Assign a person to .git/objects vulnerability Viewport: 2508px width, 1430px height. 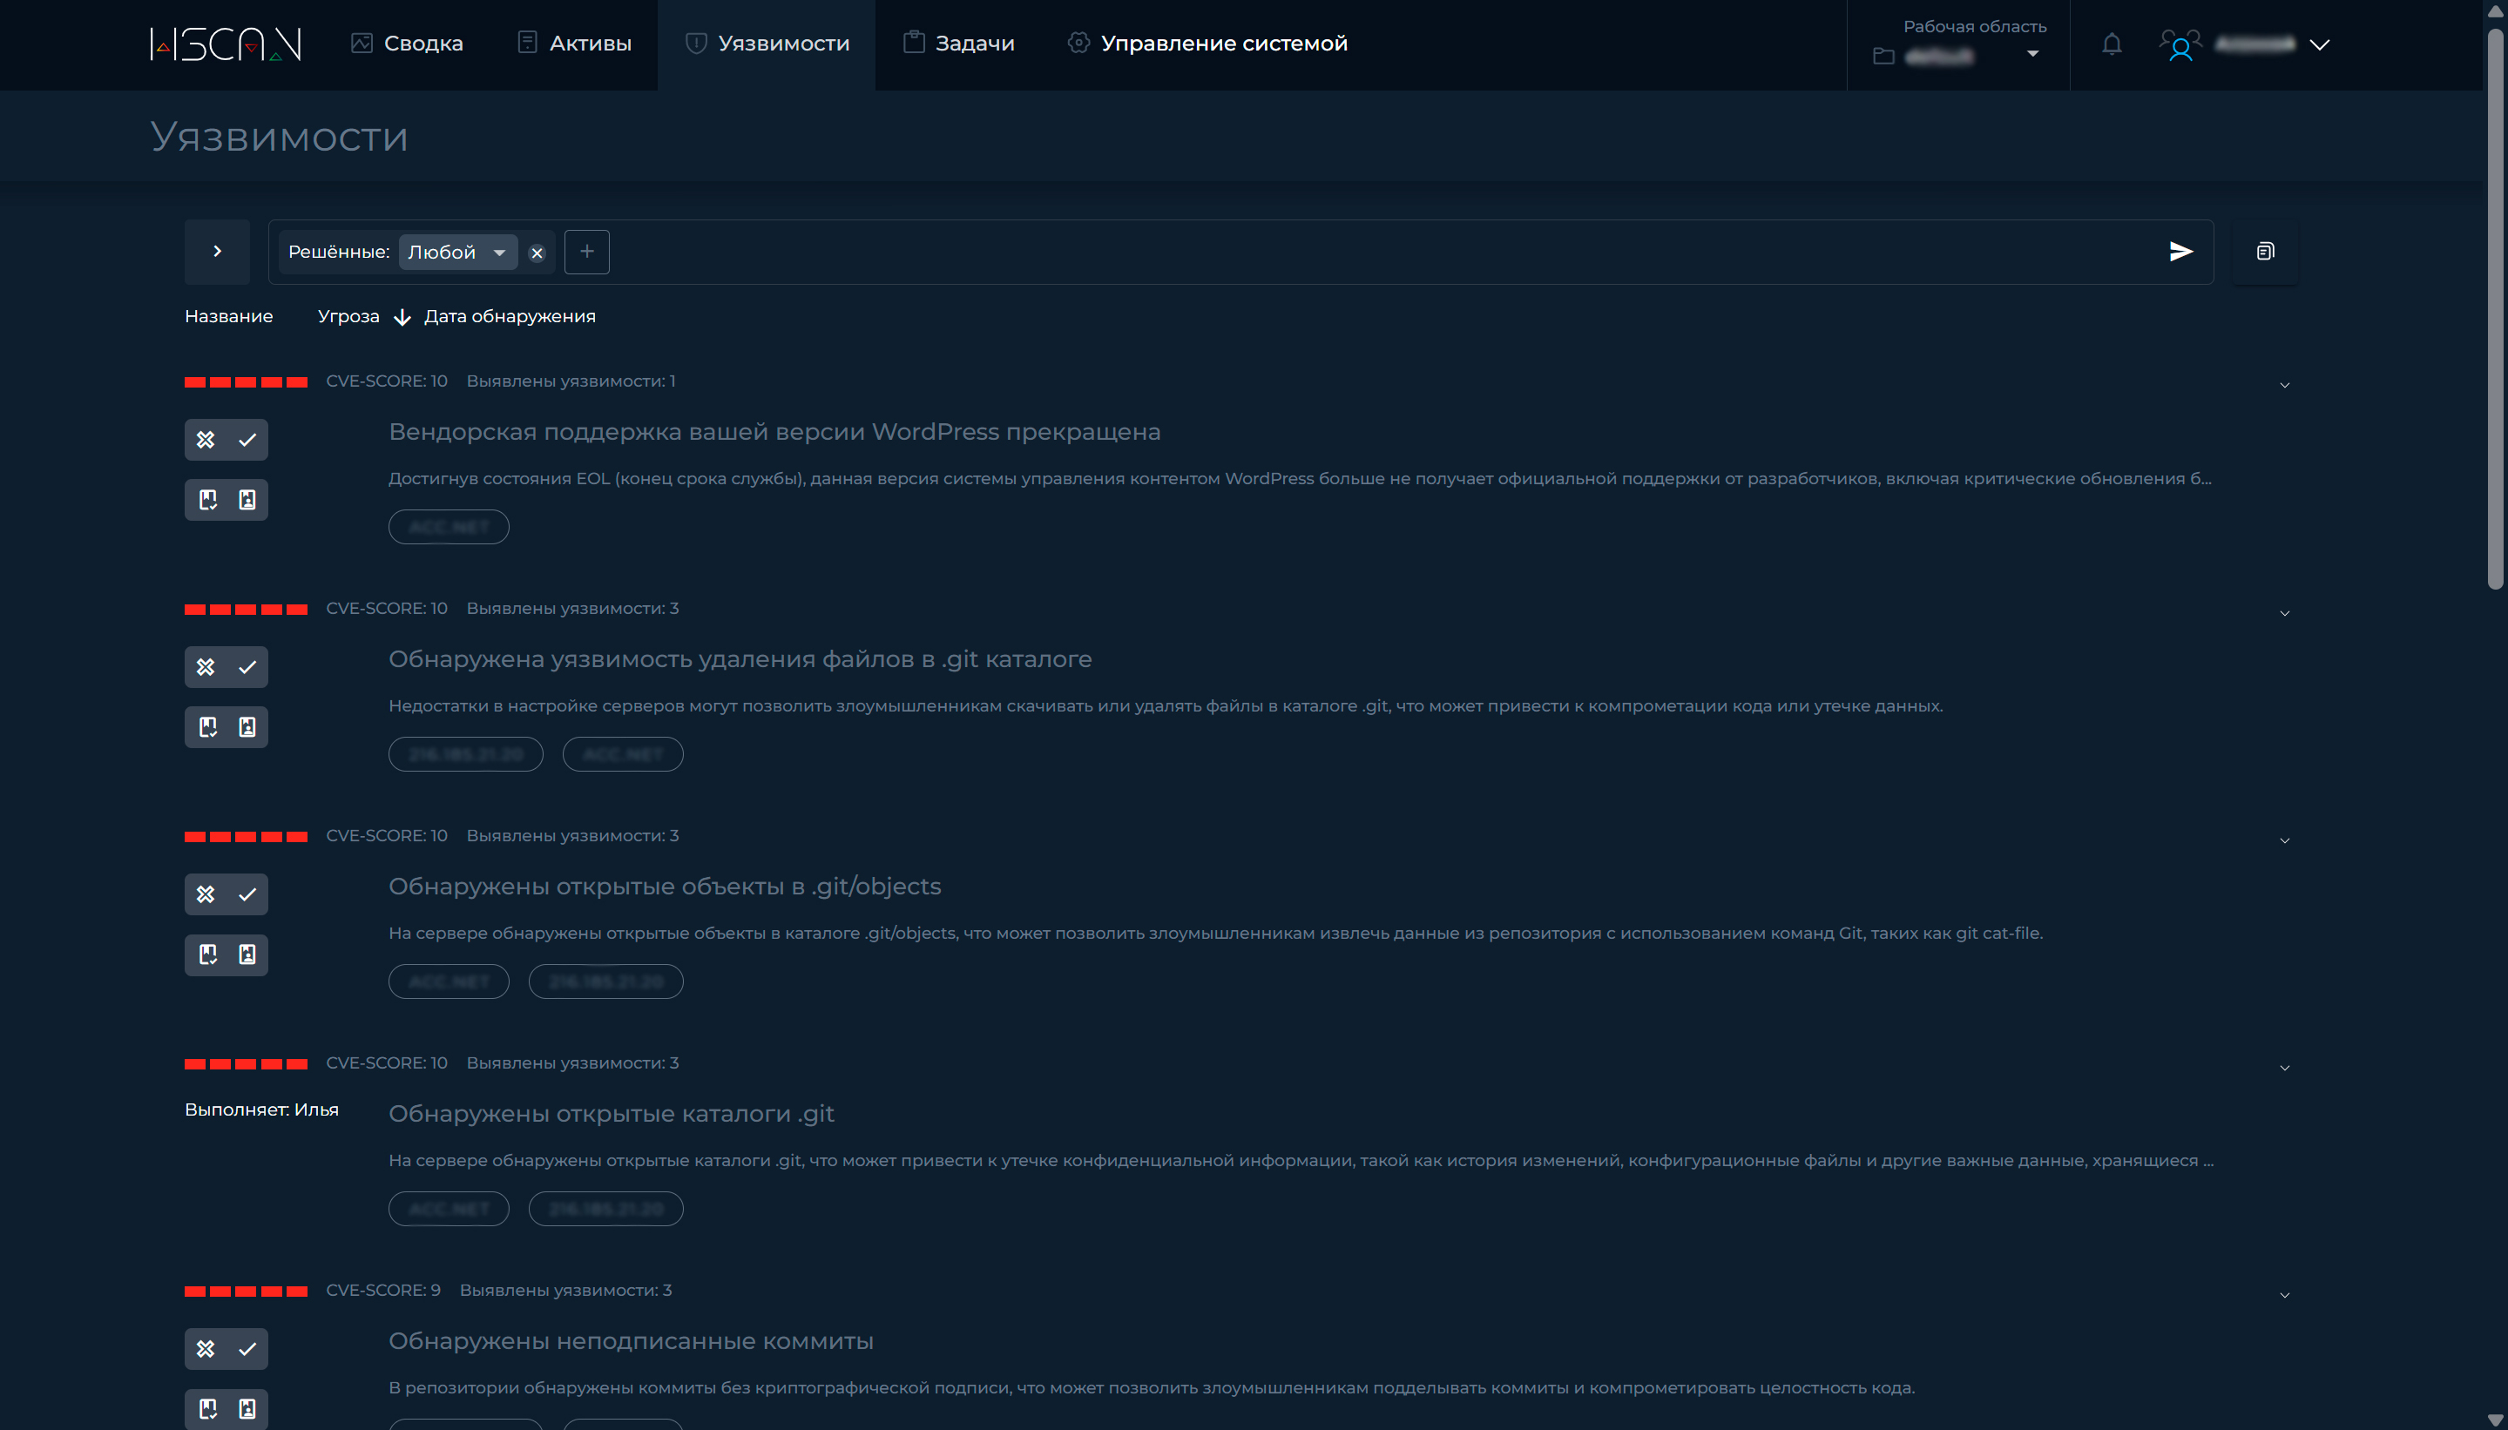coord(247,954)
